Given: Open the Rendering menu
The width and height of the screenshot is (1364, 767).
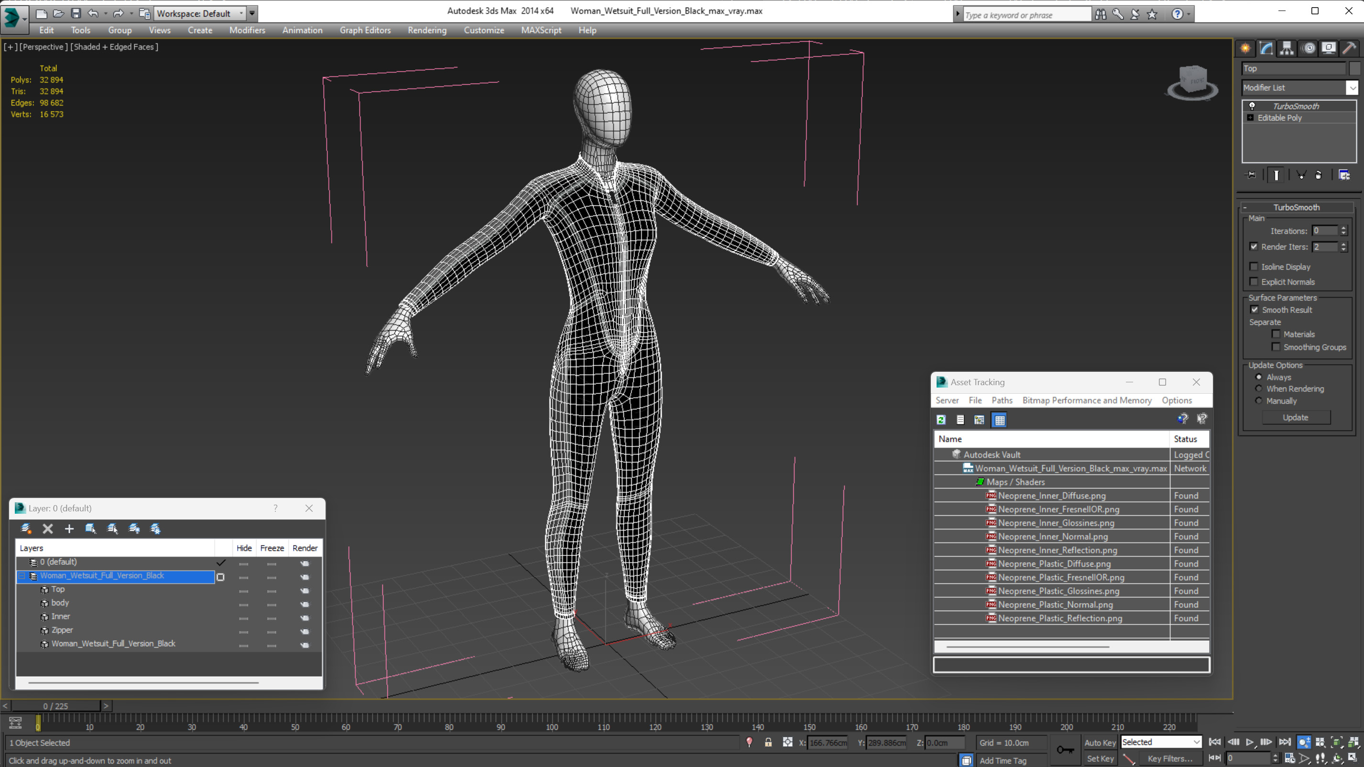Looking at the screenshot, I should click(427, 30).
